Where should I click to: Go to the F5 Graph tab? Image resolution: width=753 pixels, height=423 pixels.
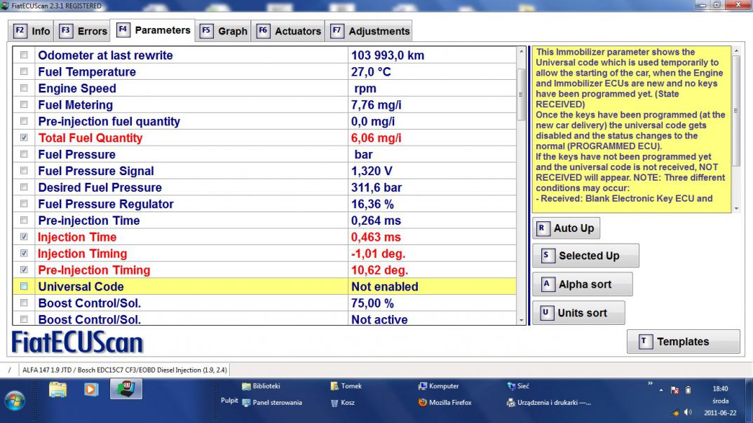pos(224,32)
